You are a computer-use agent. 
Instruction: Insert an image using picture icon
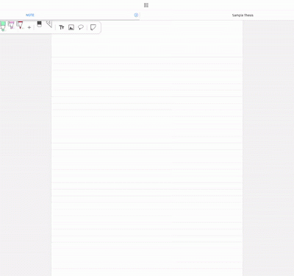pyautogui.click(x=71, y=27)
